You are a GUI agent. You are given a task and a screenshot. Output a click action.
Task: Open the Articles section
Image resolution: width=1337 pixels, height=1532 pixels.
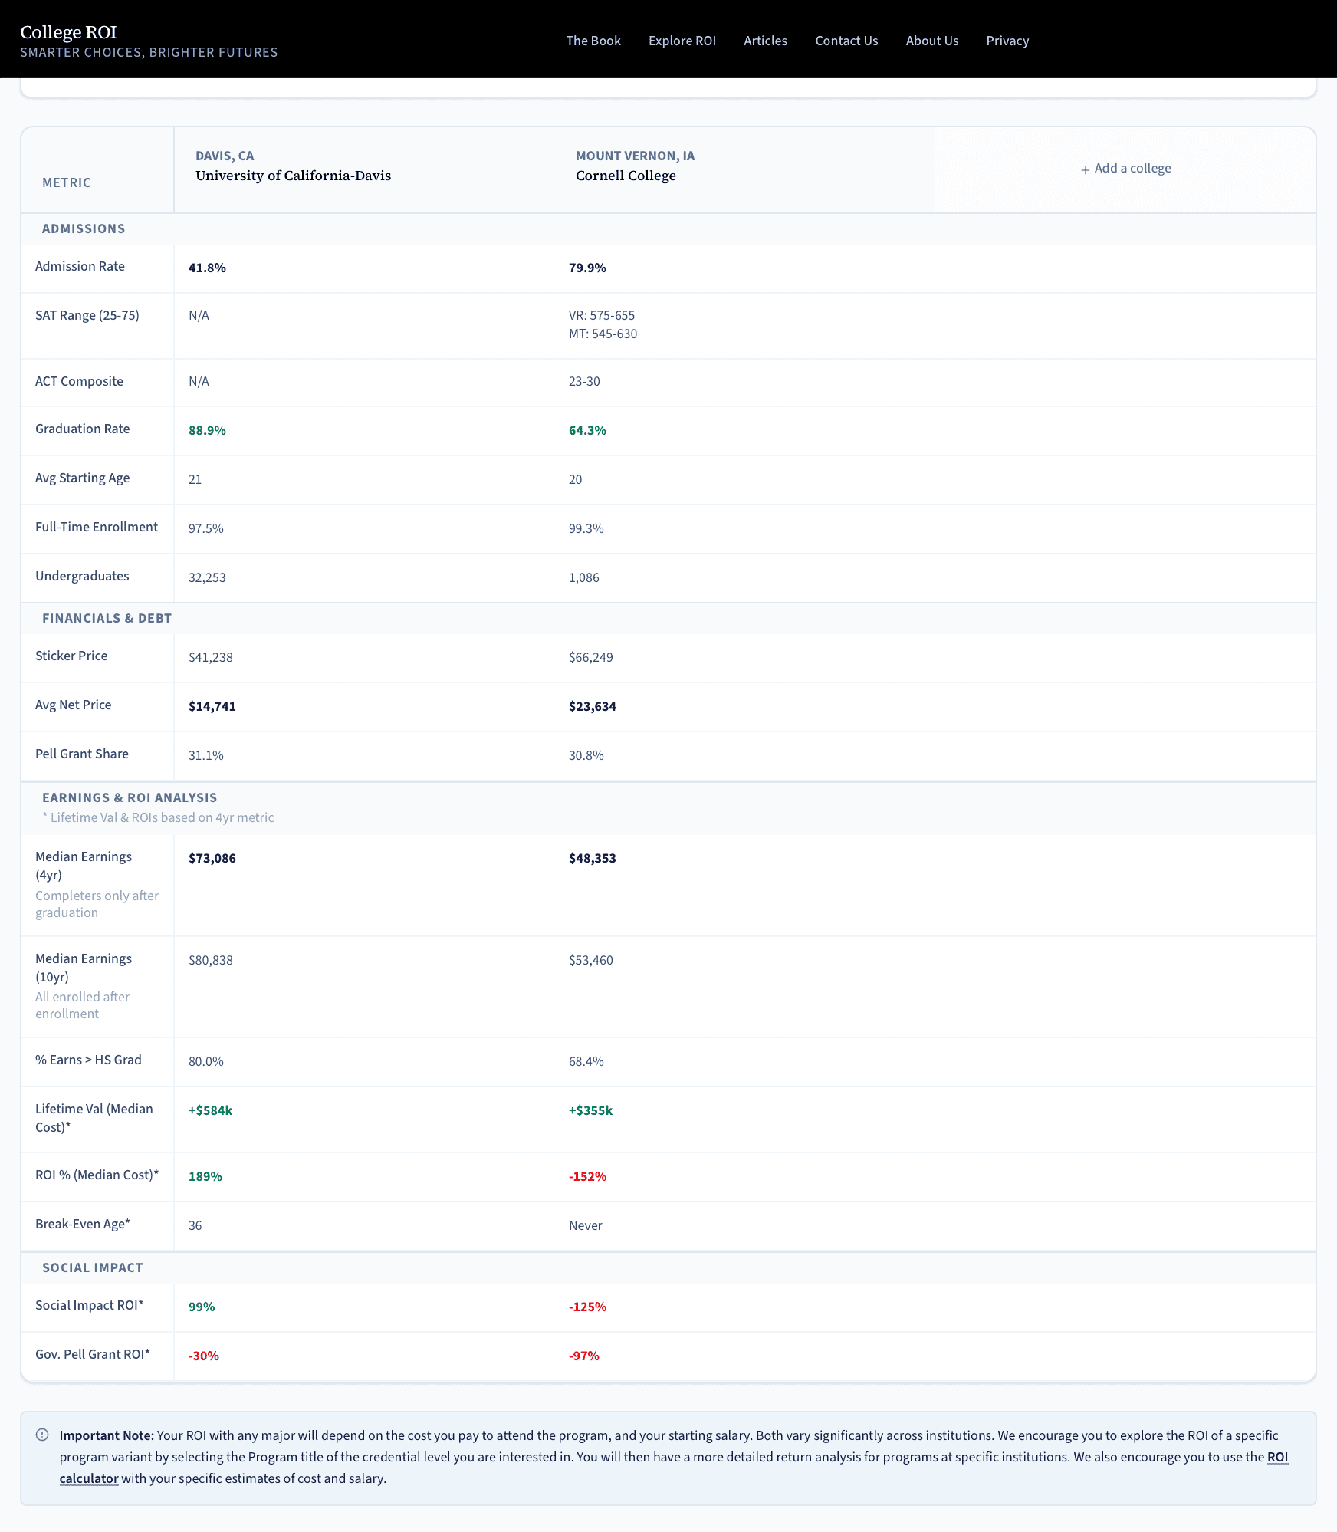click(765, 41)
